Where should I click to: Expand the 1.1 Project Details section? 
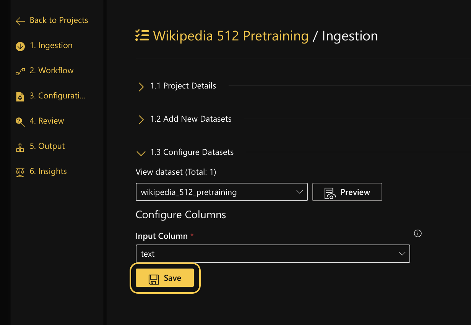tap(141, 87)
